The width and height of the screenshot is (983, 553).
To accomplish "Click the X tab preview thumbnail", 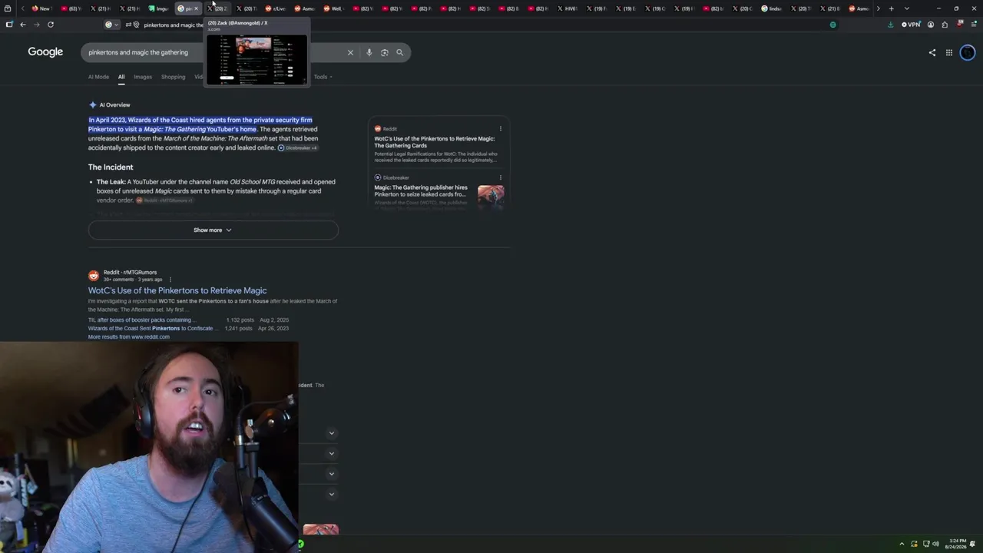I will [257, 60].
